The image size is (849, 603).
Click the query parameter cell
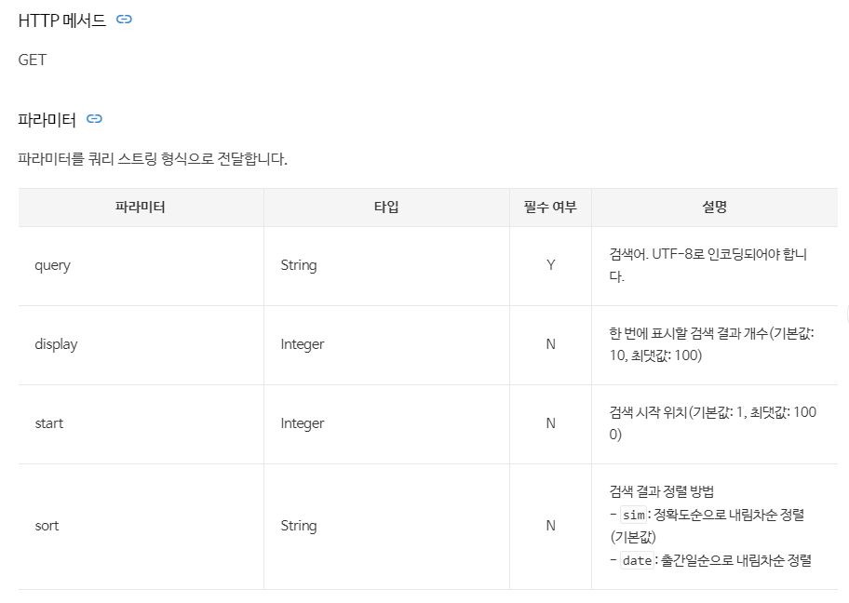point(141,266)
